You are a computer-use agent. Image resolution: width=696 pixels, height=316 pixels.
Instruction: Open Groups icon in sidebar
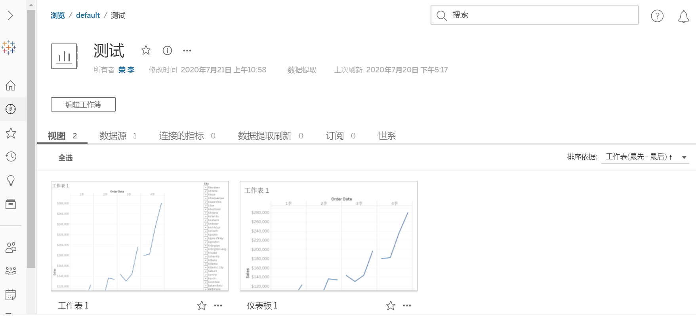click(11, 271)
